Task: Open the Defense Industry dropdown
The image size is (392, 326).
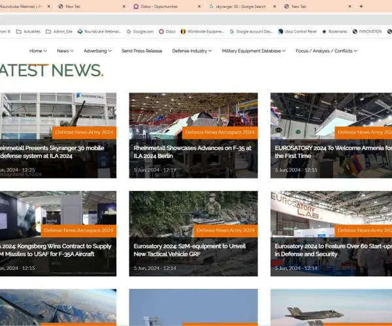Action: coord(192,51)
